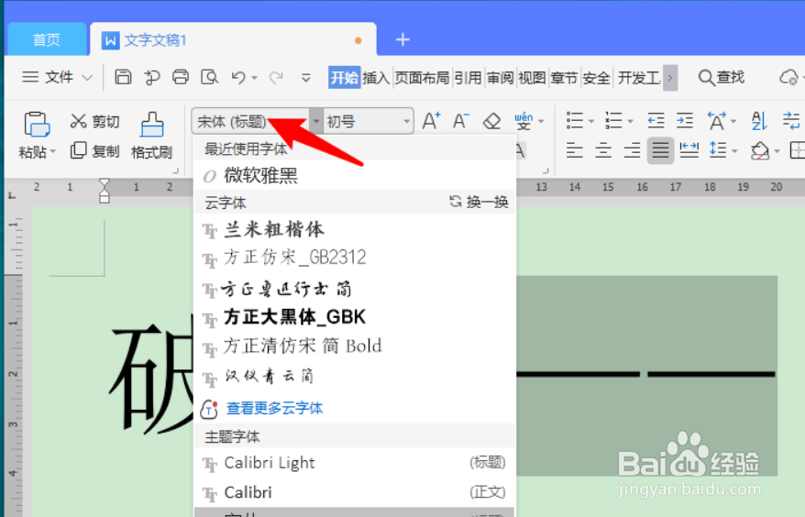Viewport: 805px width, 517px height.
Task: Switch to the 开始 ribbon tab
Action: 344,78
